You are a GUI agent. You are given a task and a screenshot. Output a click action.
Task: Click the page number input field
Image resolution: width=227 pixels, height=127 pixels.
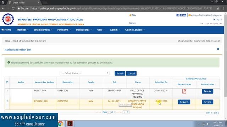tap(109, 112)
